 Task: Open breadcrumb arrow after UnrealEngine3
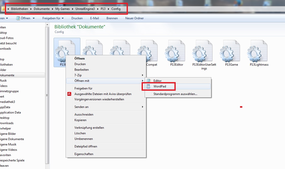[x=98, y=9]
